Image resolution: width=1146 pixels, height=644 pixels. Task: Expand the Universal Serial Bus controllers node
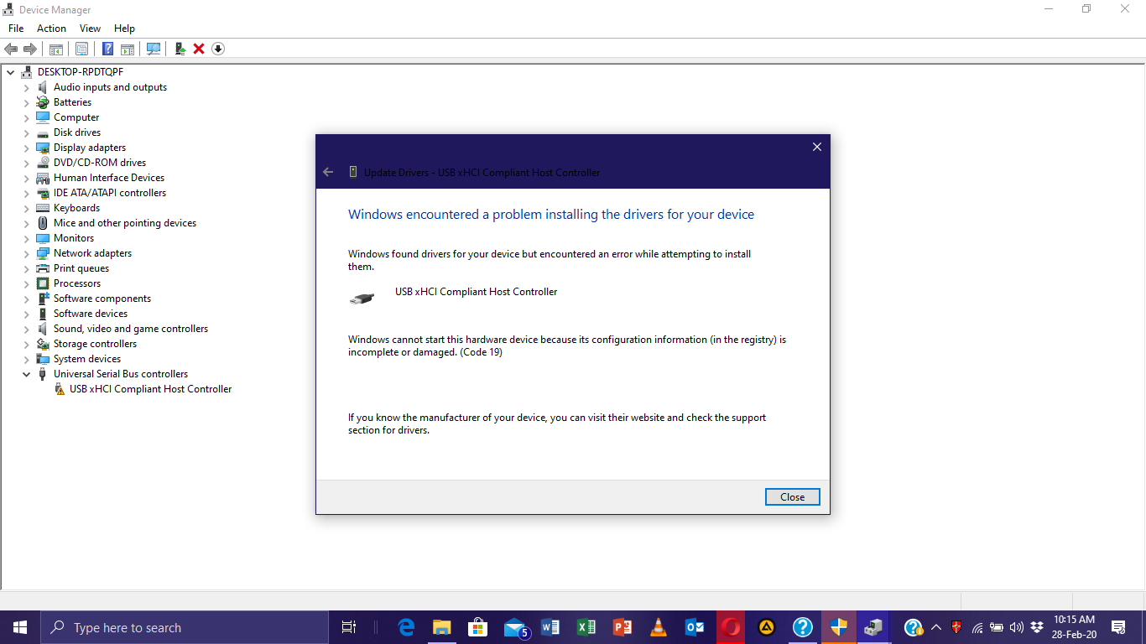coord(26,373)
